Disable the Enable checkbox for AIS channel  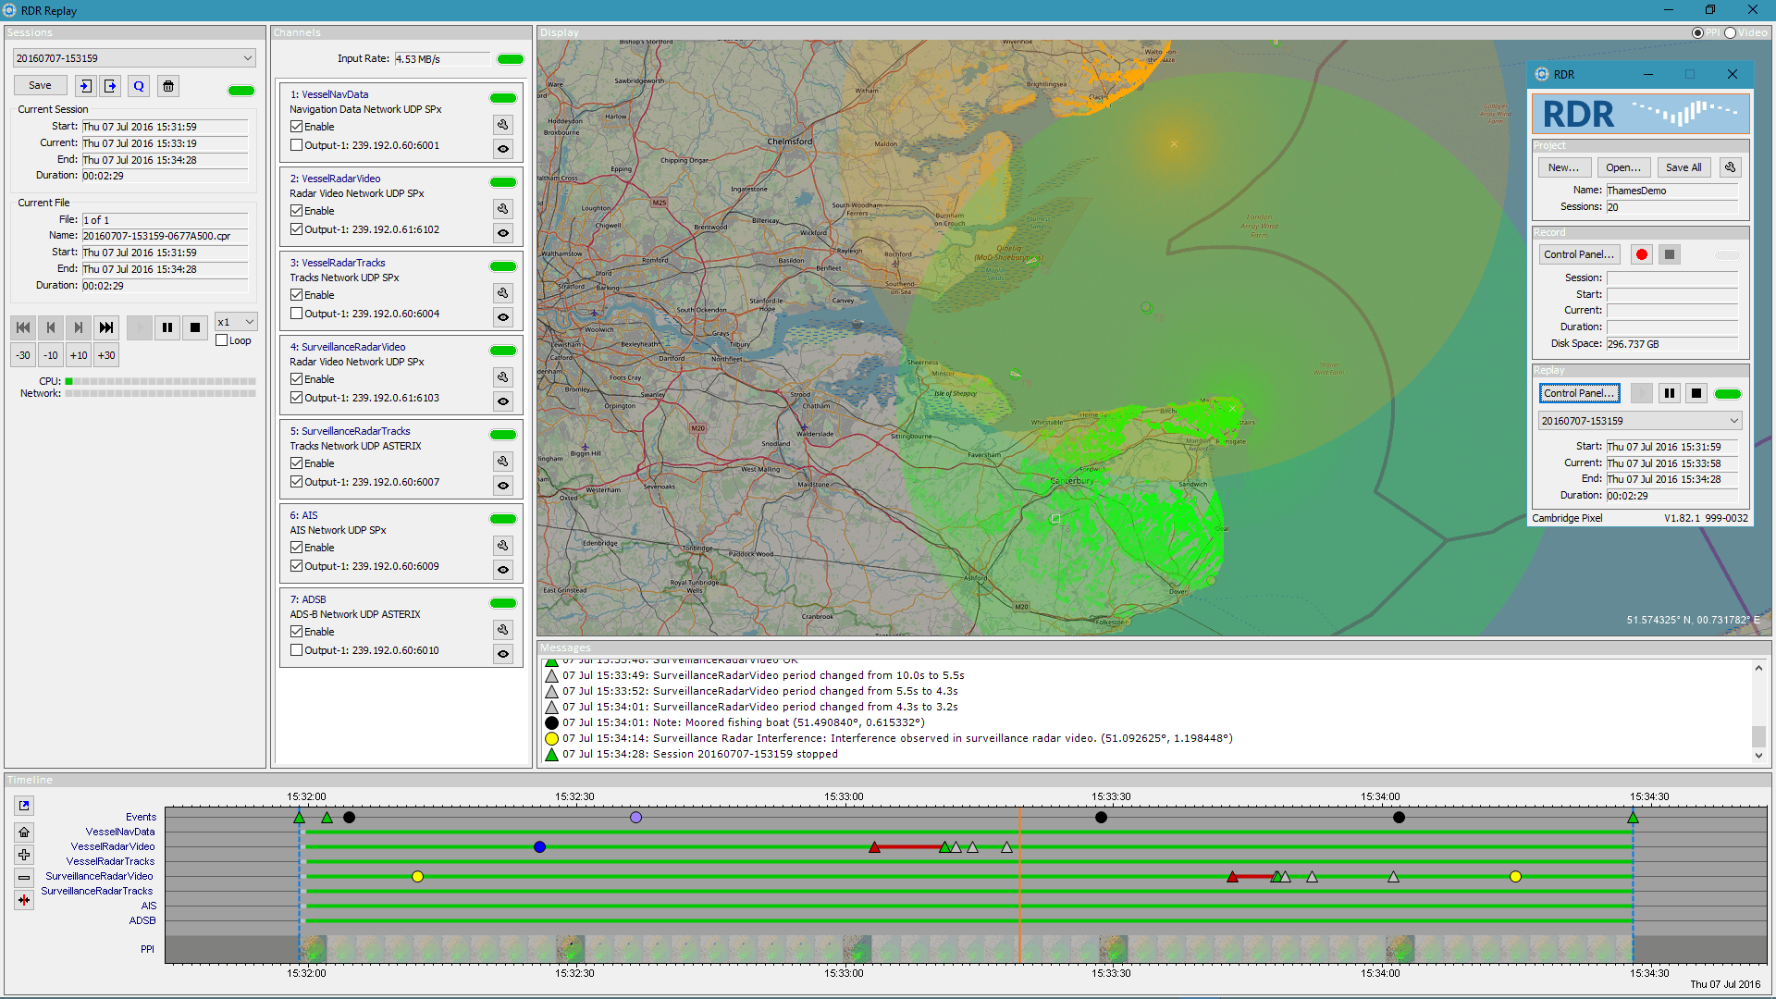tap(296, 547)
